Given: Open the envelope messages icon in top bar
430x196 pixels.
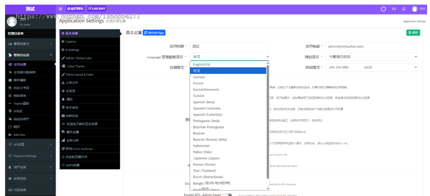Looking at the screenshot, I should click(x=394, y=9).
